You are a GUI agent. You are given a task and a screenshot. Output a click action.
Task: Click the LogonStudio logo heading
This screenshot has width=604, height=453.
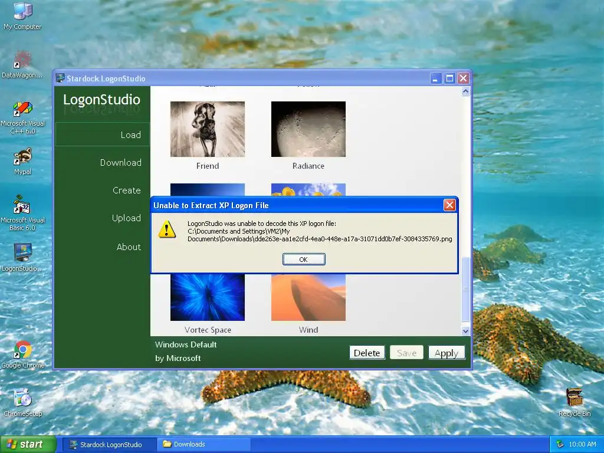click(101, 99)
